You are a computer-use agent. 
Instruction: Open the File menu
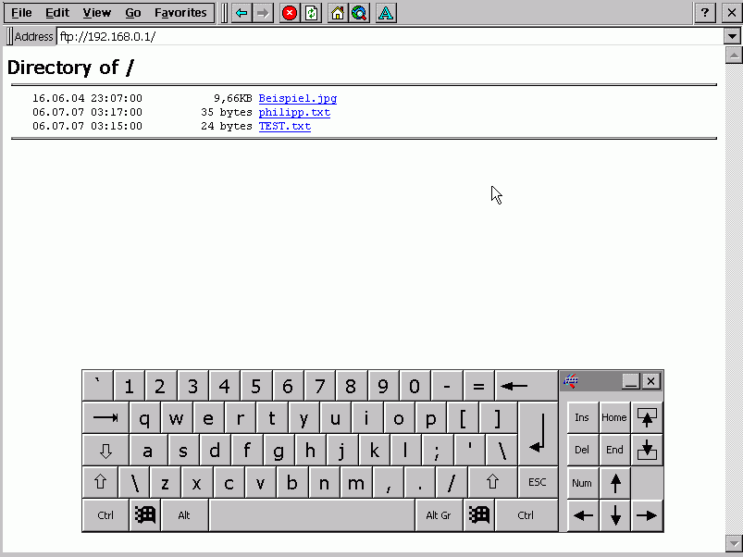tap(21, 13)
